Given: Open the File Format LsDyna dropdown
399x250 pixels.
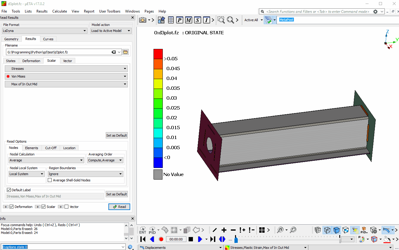Looking at the screenshot, I should coord(44,31).
